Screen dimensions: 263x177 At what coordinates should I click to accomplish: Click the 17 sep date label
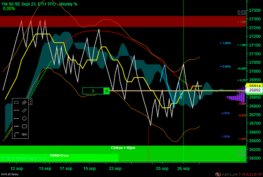pos(66,168)
